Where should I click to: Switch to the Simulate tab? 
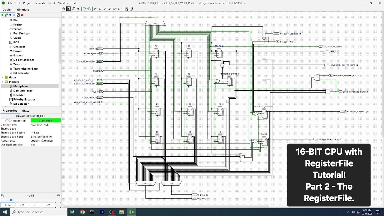(x=23, y=10)
